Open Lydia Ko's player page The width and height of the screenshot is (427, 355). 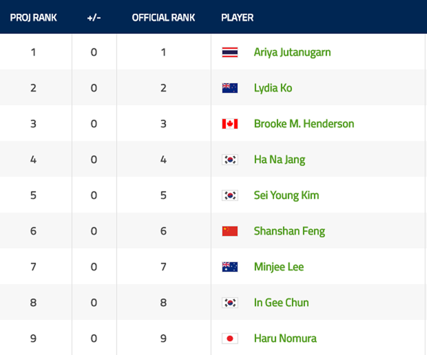pos(273,88)
